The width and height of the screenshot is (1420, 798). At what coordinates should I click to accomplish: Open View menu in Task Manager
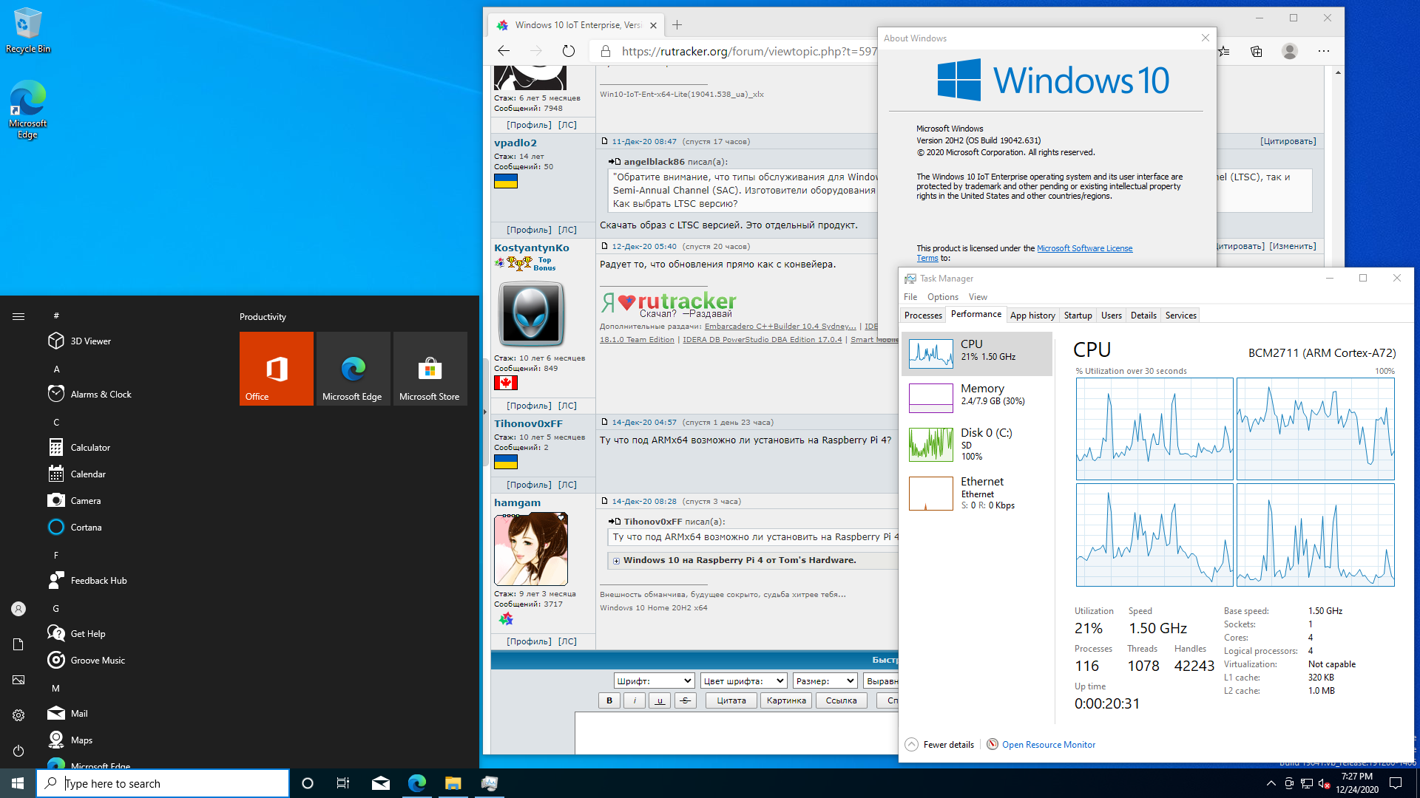[978, 297]
